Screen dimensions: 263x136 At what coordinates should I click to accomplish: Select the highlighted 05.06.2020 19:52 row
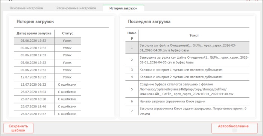click(47, 41)
